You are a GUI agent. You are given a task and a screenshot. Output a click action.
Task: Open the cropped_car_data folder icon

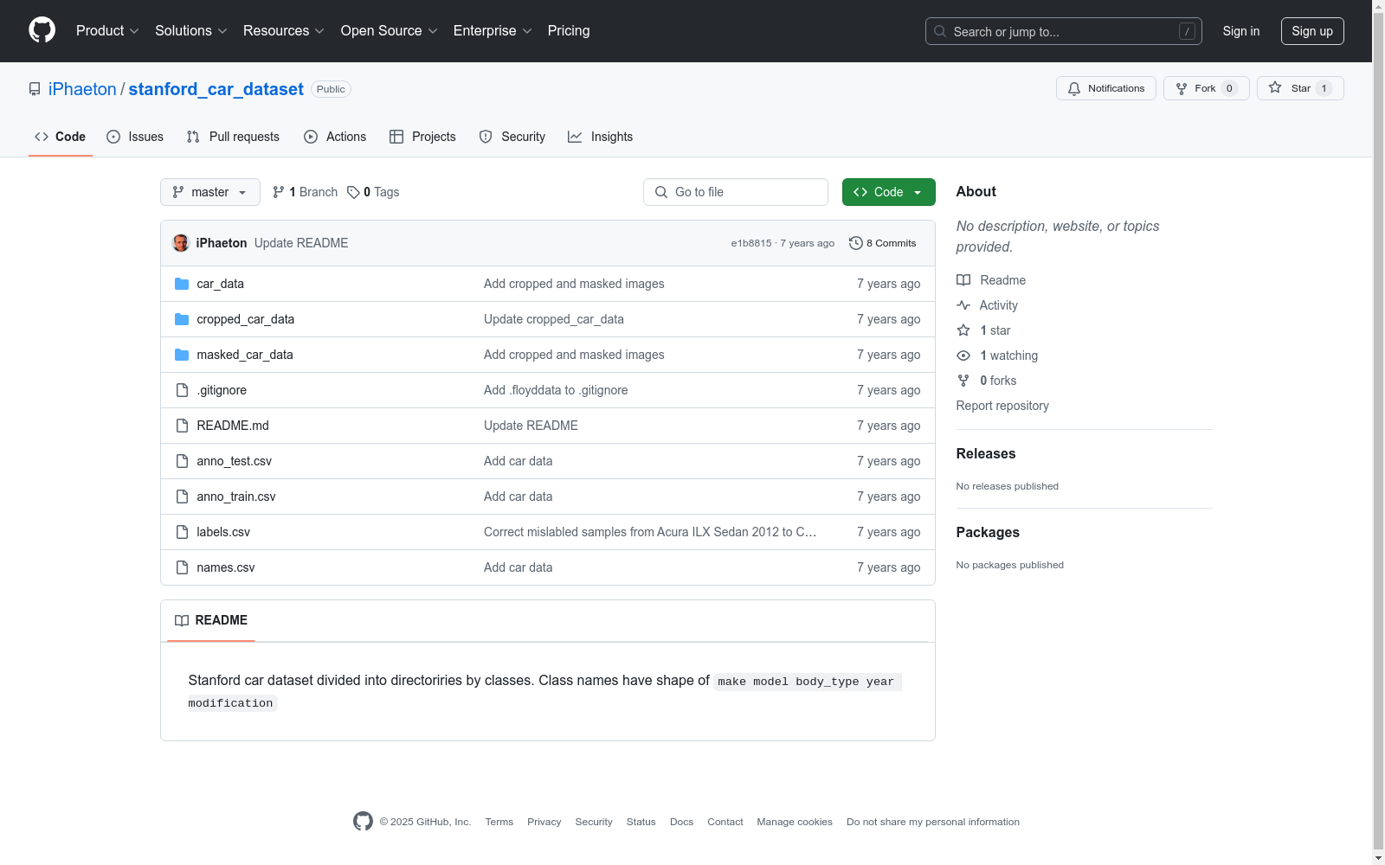tap(182, 319)
